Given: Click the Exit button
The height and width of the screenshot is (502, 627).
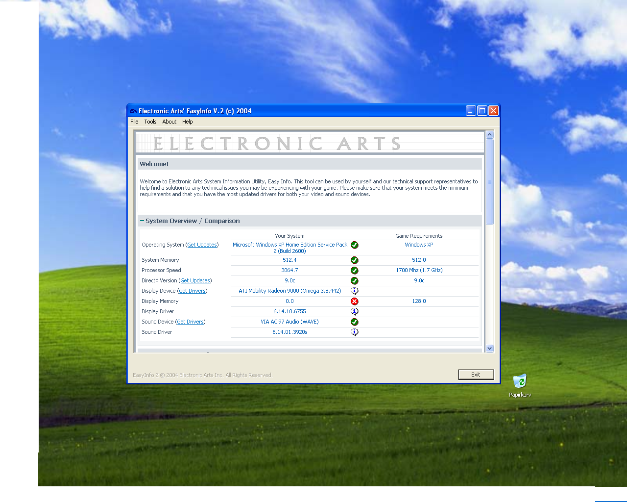Looking at the screenshot, I should coord(476,375).
